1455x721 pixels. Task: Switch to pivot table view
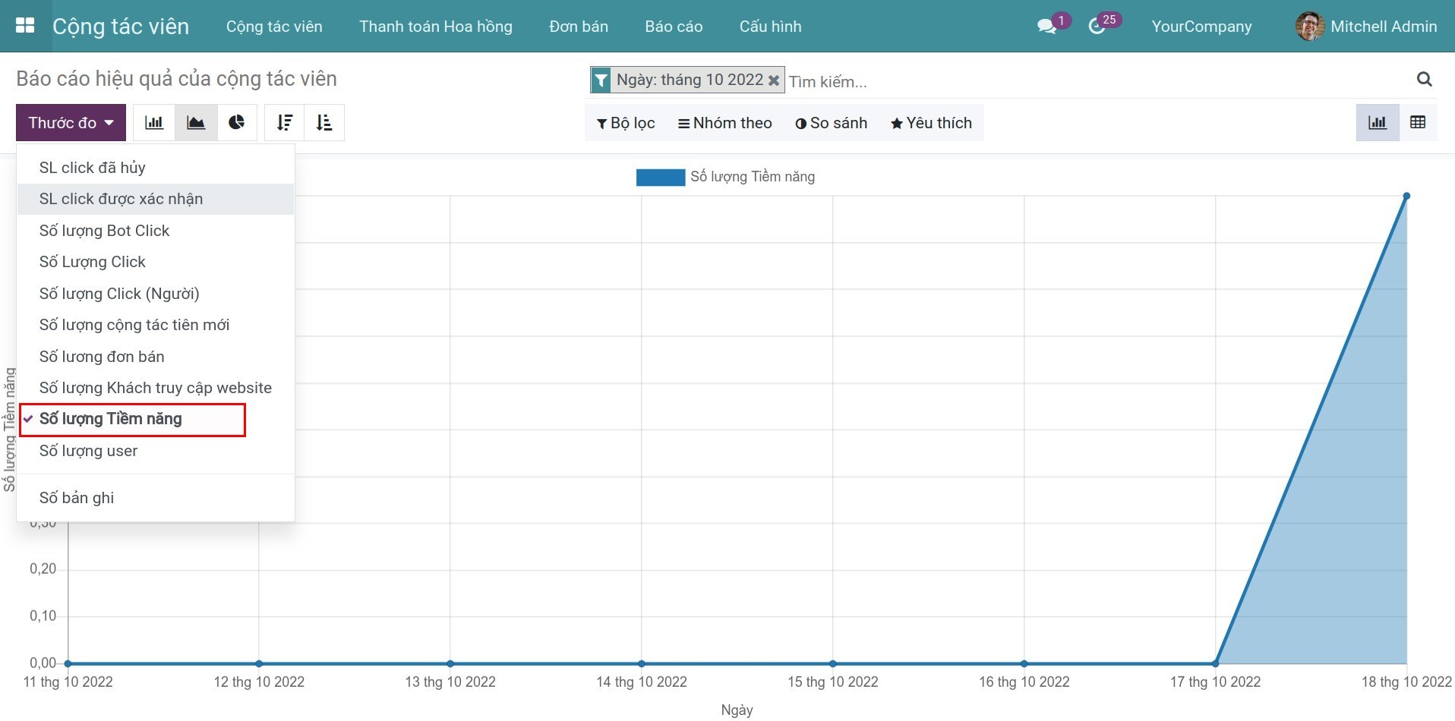(1417, 123)
